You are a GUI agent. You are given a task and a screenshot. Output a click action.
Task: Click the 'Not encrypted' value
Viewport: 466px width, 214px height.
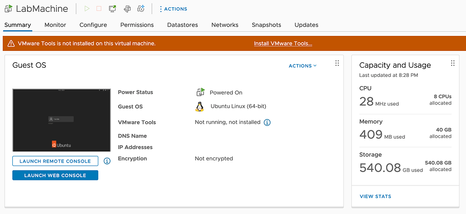214,159
